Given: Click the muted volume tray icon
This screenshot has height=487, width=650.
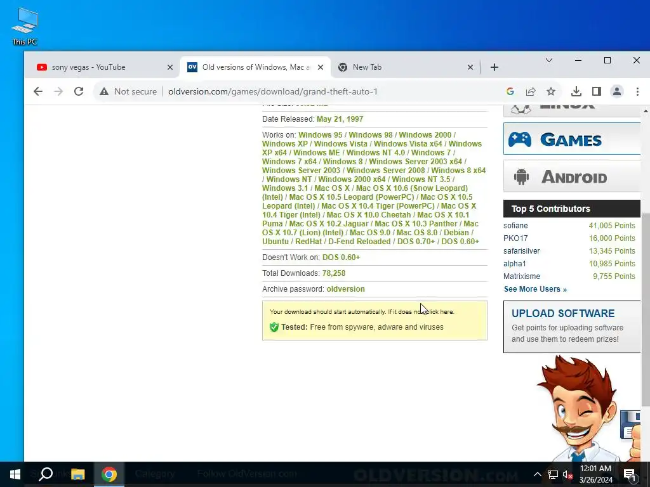Looking at the screenshot, I should [x=567, y=474].
